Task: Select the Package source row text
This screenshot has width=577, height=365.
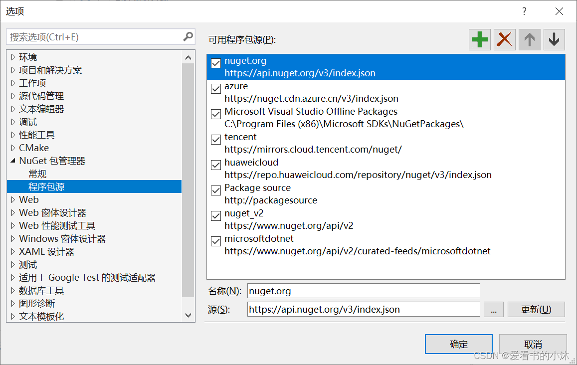Action: 258,187
